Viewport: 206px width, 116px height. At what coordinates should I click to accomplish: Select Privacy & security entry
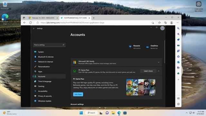49,96
